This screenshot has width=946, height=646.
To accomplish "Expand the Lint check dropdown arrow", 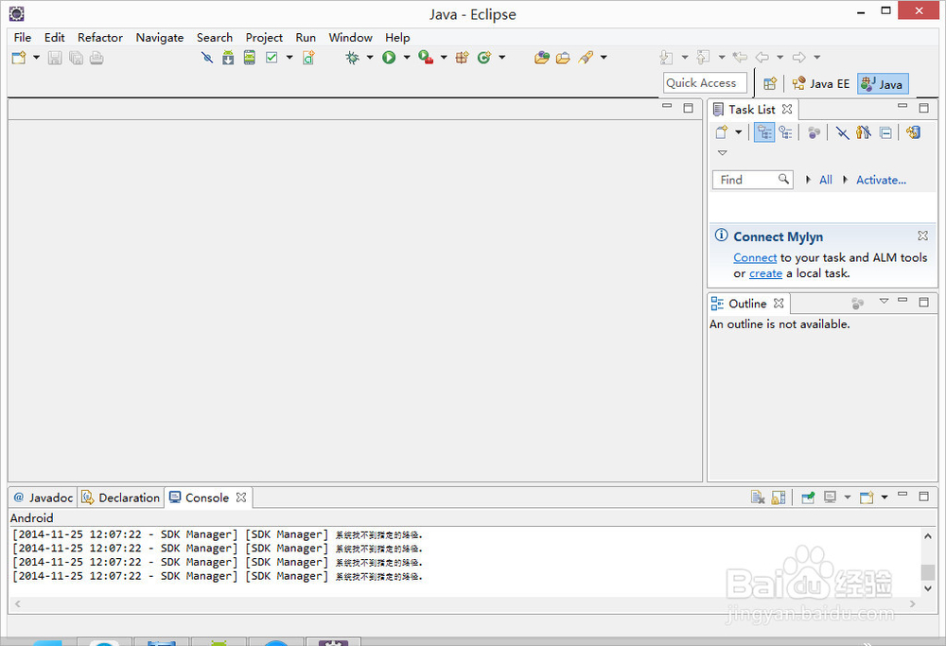I will [289, 58].
